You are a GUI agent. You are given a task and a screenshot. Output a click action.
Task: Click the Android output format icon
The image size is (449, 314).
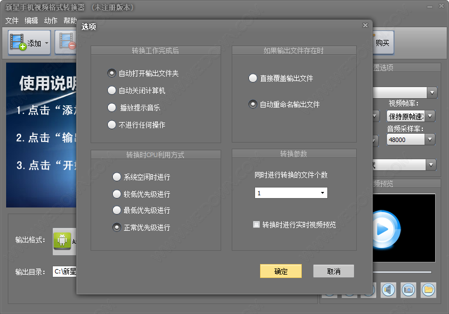62,240
